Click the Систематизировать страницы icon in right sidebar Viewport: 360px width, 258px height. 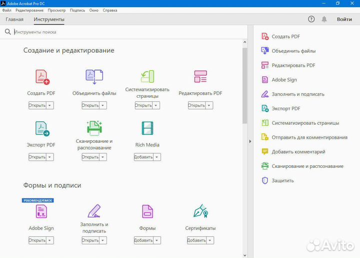265,123
